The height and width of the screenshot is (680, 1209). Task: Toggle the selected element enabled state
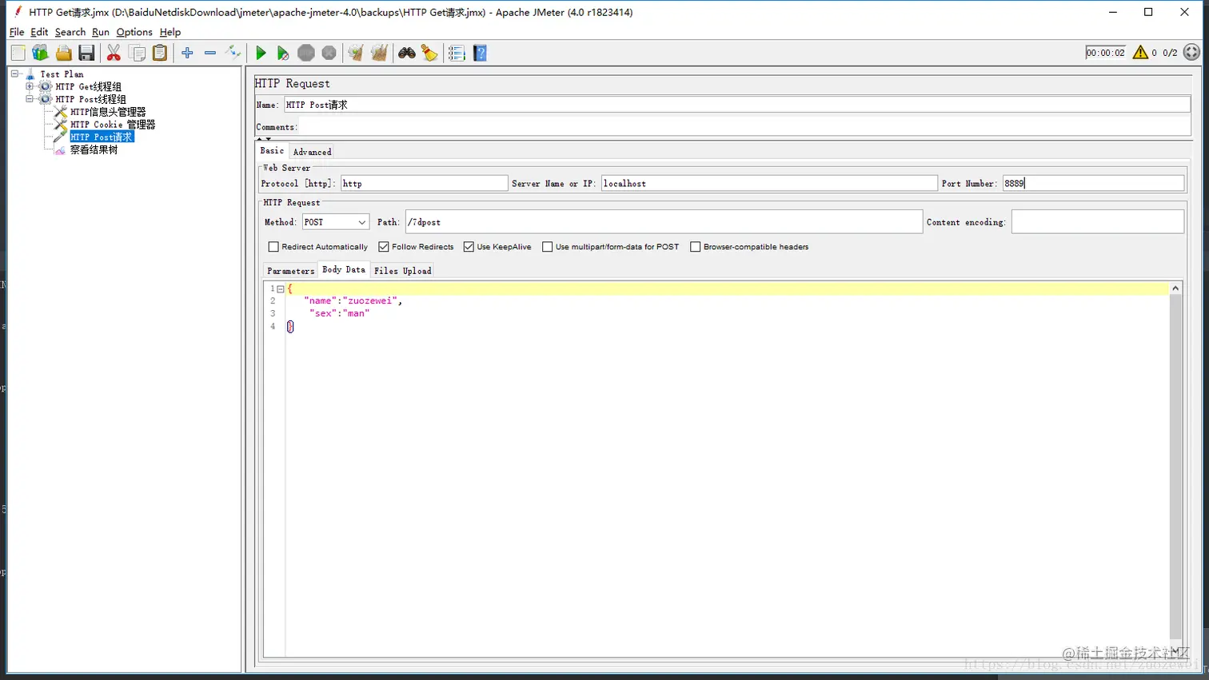[x=233, y=53]
